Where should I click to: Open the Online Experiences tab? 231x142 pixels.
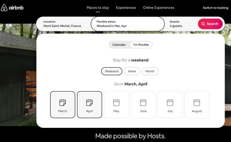pyautogui.click(x=159, y=7)
